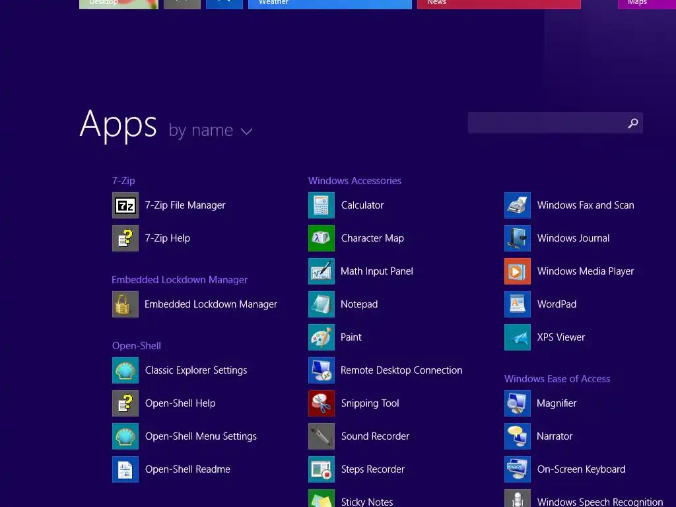Click the 'Open-Shell Menu Settings' label
The width and height of the screenshot is (676, 507).
pyautogui.click(x=201, y=436)
